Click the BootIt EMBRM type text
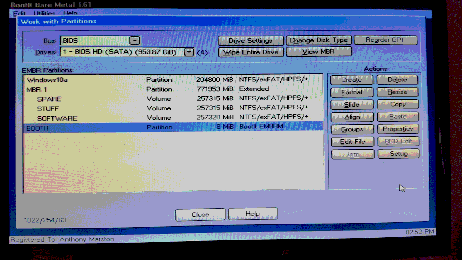The height and width of the screenshot is (260, 462). point(261,127)
